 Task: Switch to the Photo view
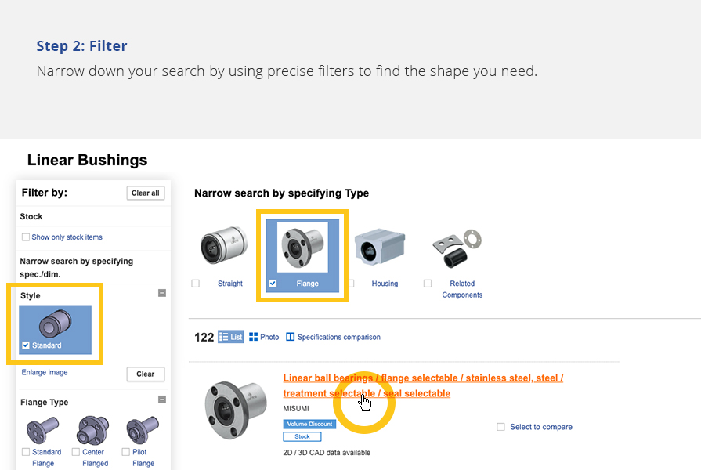[x=264, y=337]
